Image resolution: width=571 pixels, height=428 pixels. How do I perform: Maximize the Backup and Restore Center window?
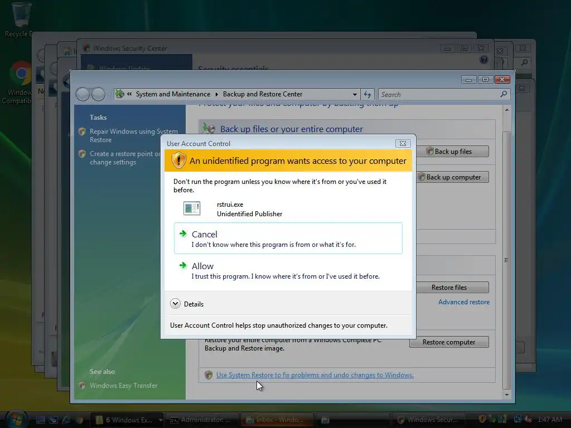pyautogui.click(x=486, y=79)
